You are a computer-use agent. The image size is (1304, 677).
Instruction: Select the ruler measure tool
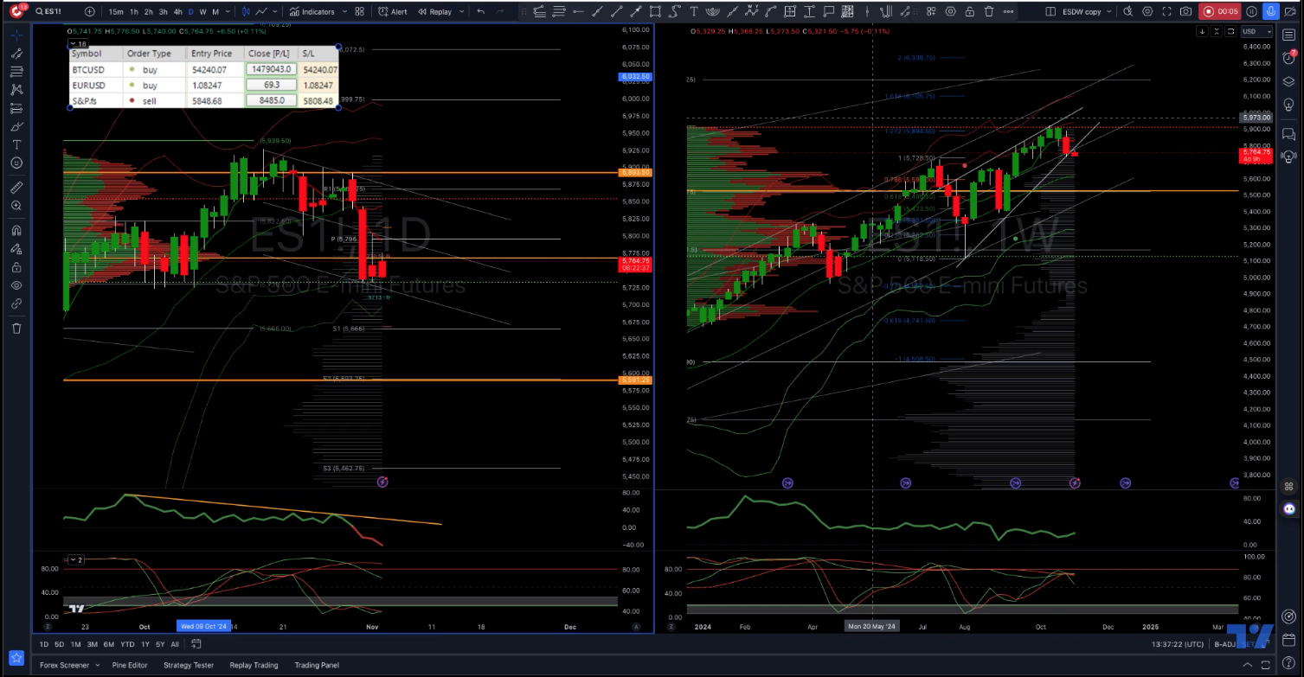click(16, 188)
